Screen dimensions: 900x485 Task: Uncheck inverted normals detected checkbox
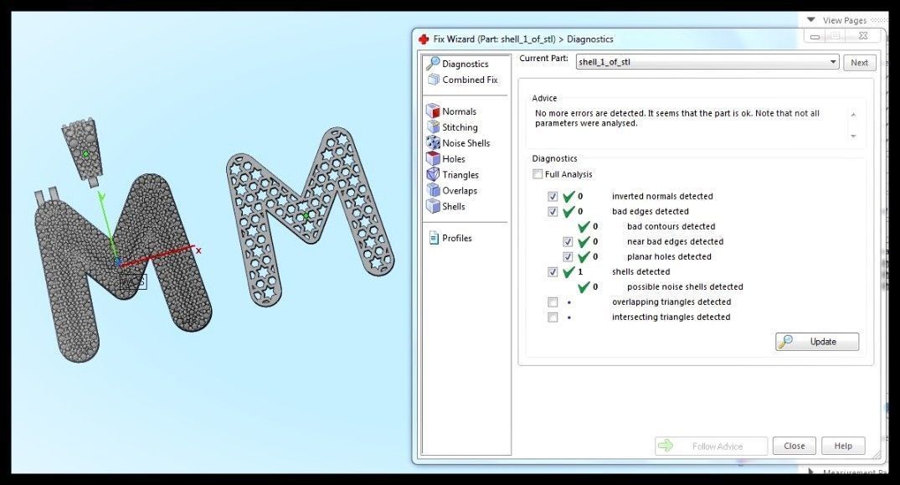point(553,196)
